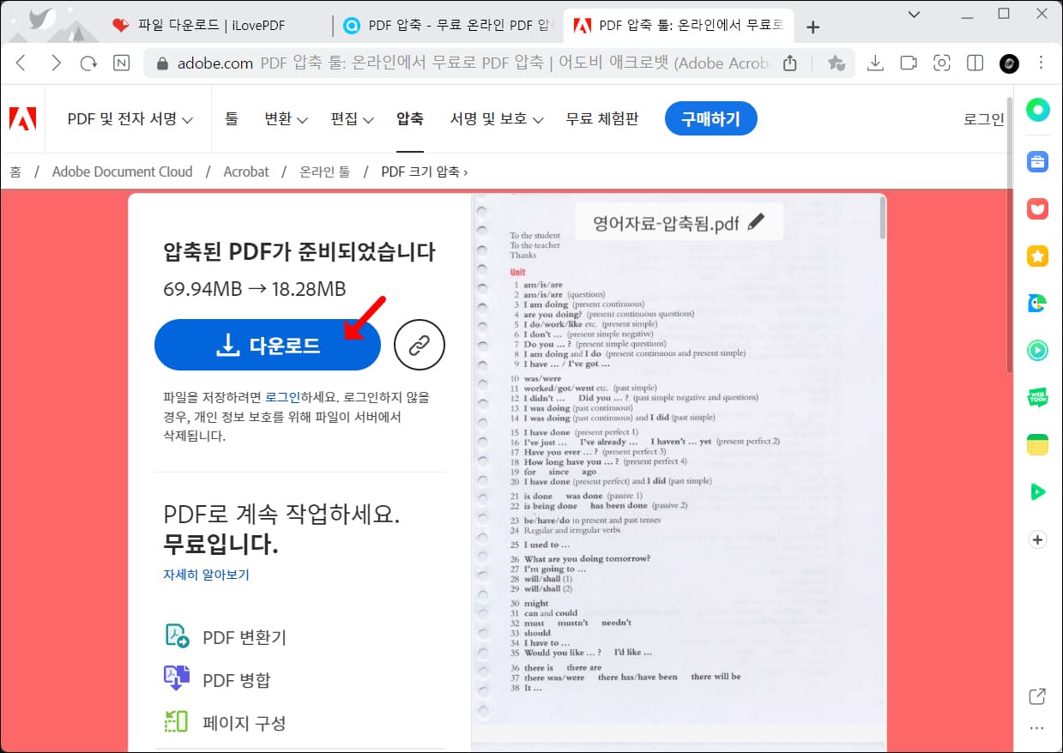Click the link share icon beside 다운로드 button
Screen dimensions: 1063x753
[420, 344]
